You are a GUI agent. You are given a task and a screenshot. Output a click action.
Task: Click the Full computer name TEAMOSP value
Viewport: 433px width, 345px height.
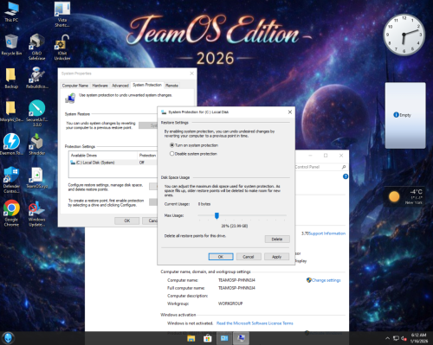(x=236, y=288)
